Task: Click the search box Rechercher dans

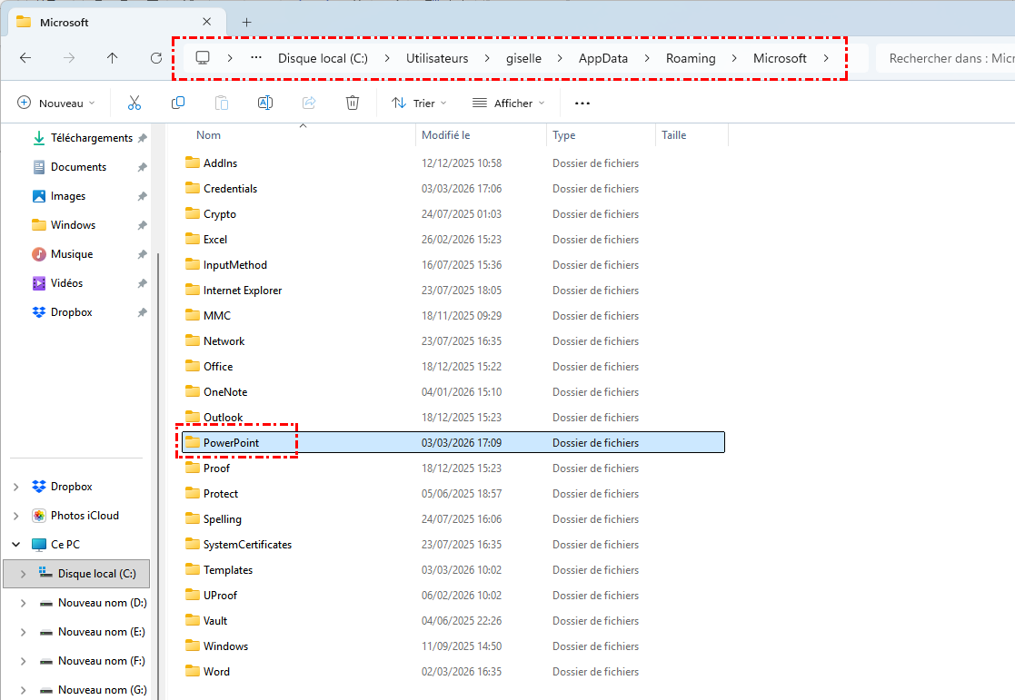Action: (x=945, y=58)
